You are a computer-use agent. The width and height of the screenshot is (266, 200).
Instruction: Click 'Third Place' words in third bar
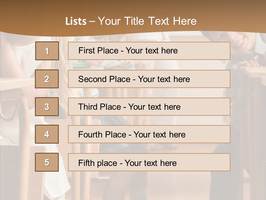99,107
